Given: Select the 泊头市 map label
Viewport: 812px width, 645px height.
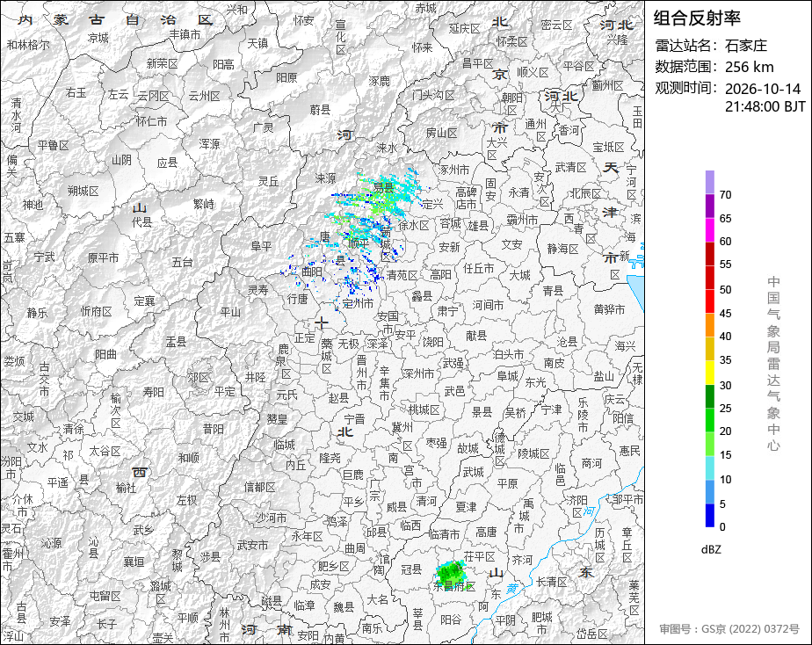Looking at the screenshot, I should (x=508, y=355).
